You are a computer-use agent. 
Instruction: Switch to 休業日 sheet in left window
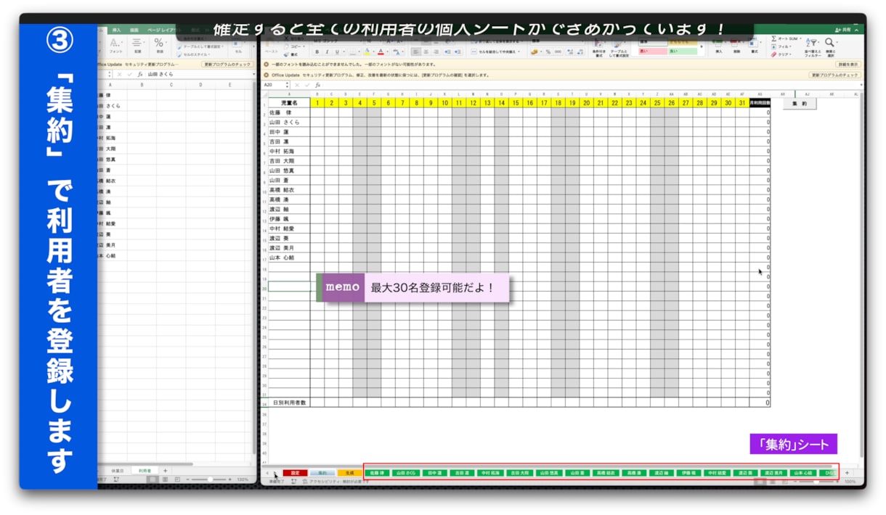pyautogui.click(x=117, y=471)
